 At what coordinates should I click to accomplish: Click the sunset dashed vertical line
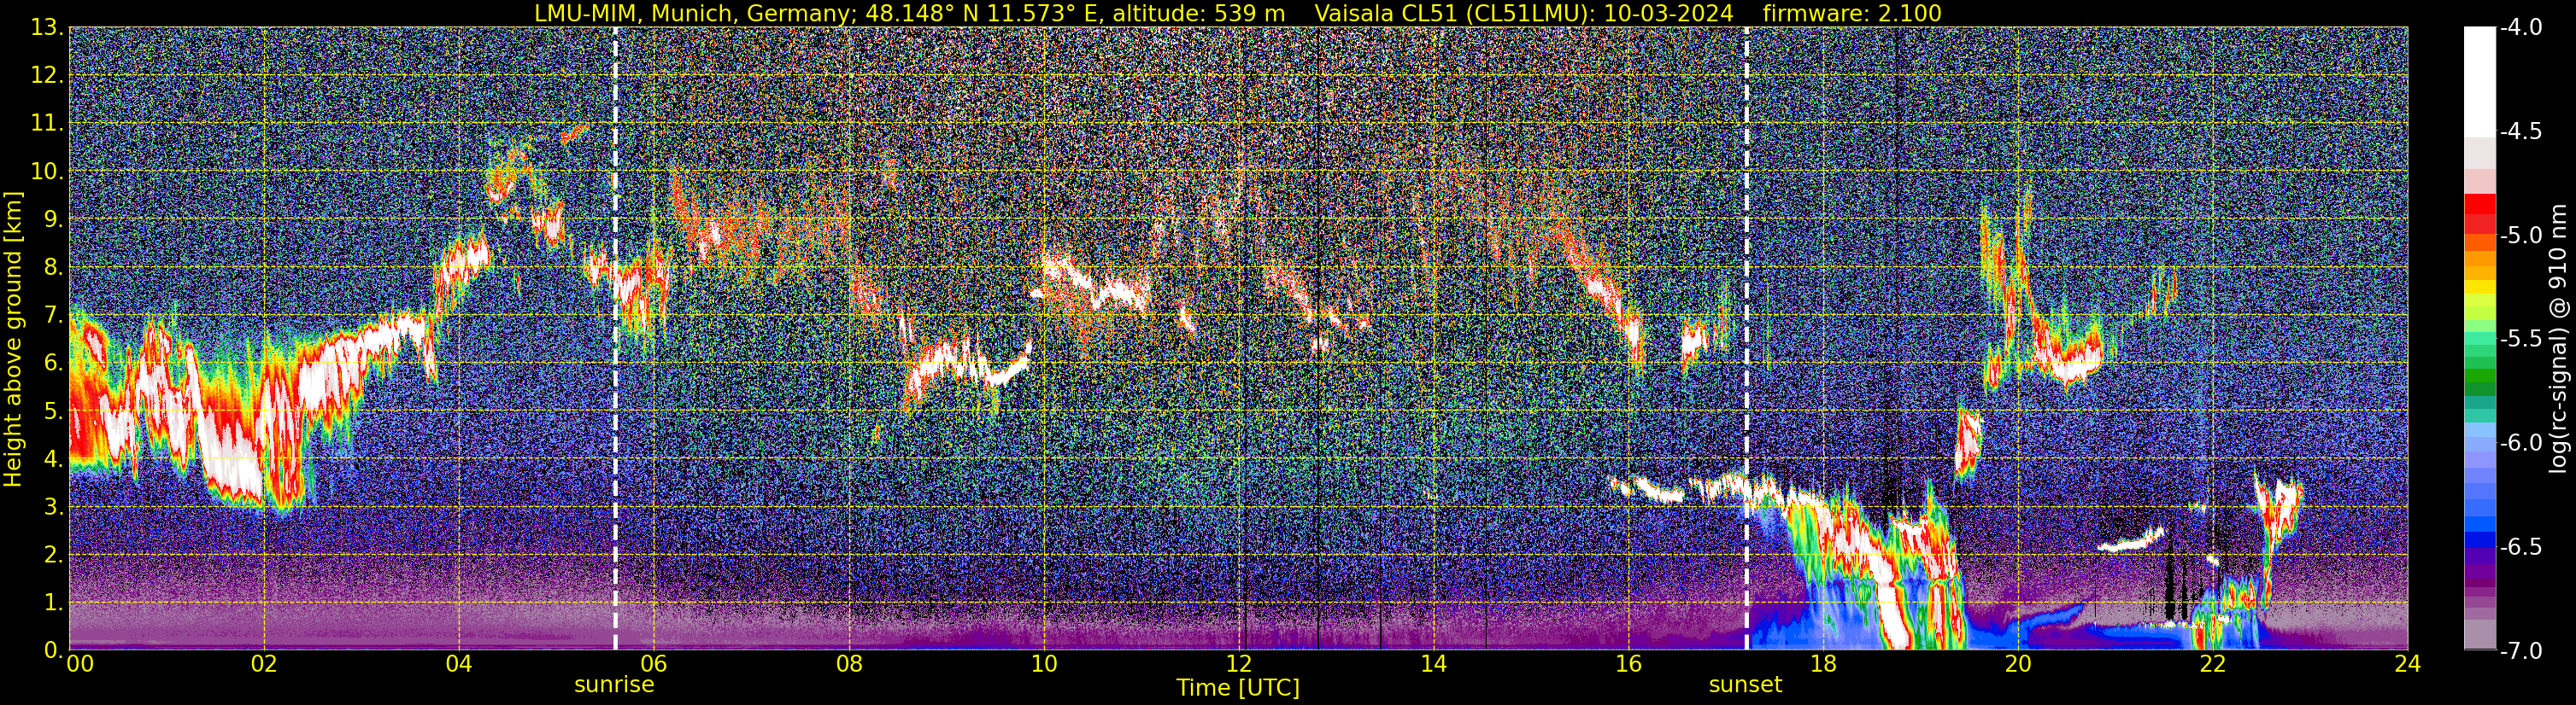[x=1746, y=339]
